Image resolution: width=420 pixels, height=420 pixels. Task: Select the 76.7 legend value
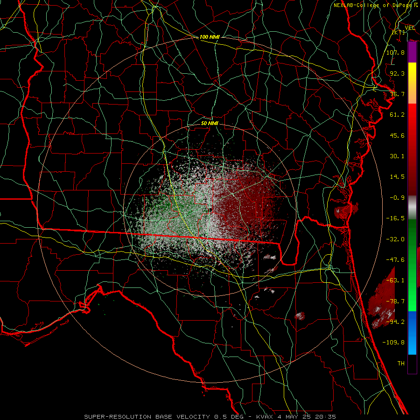tap(397, 94)
